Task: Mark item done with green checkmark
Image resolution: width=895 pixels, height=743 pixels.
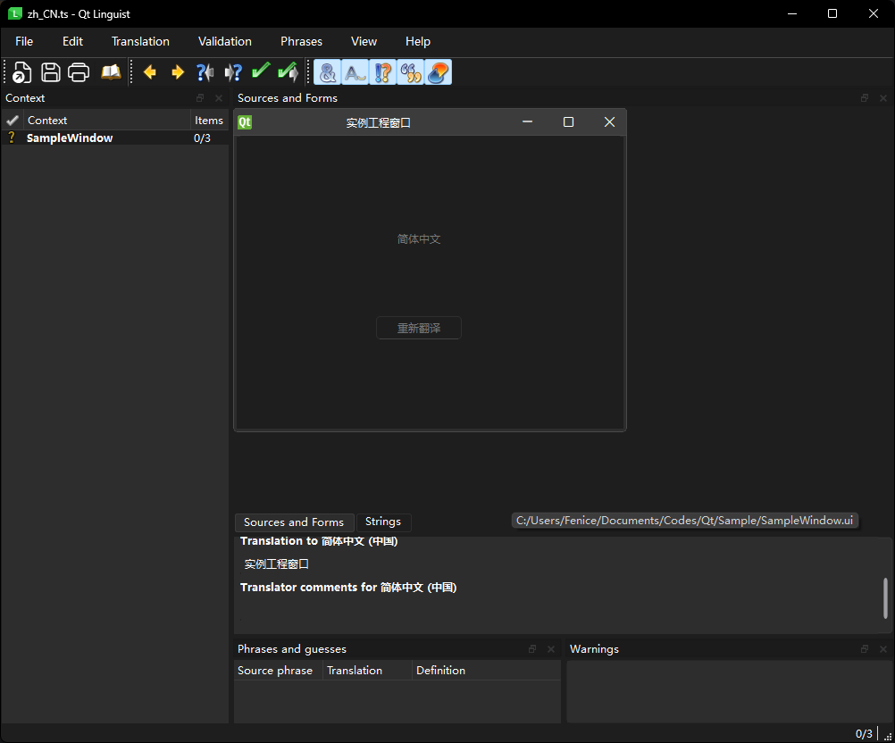Action: [261, 72]
